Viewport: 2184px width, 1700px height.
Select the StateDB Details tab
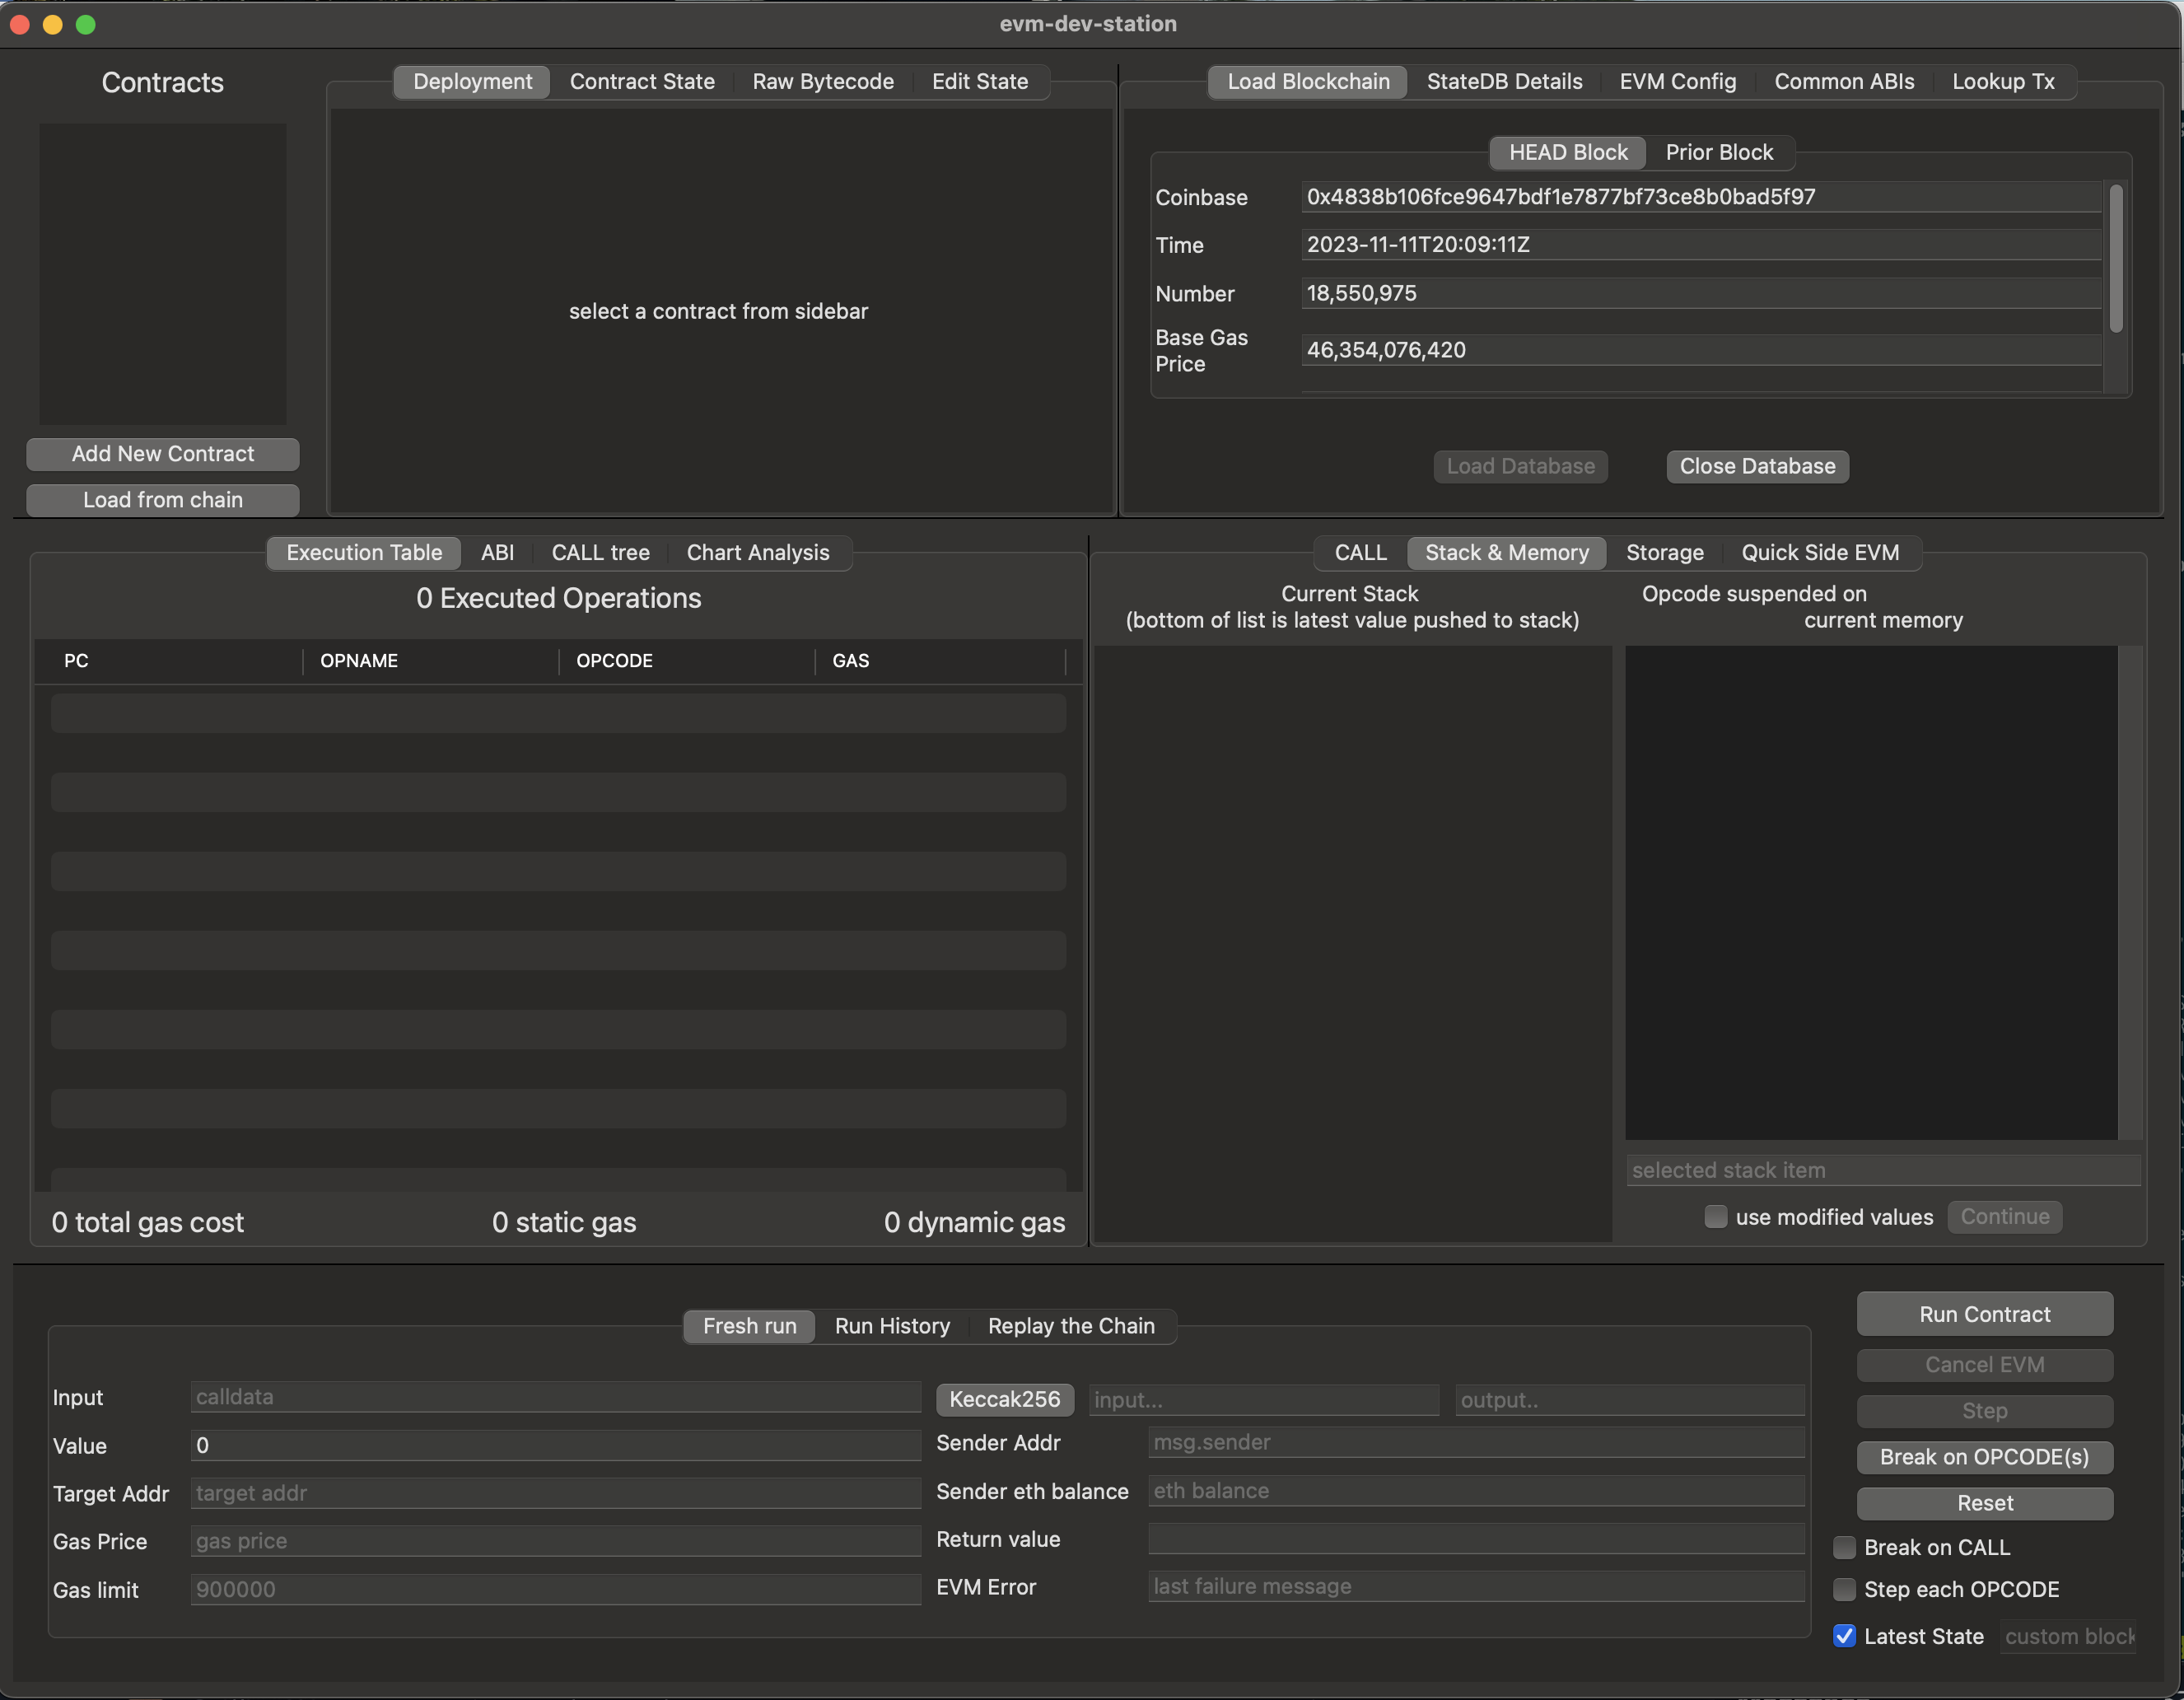pyautogui.click(x=1503, y=81)
